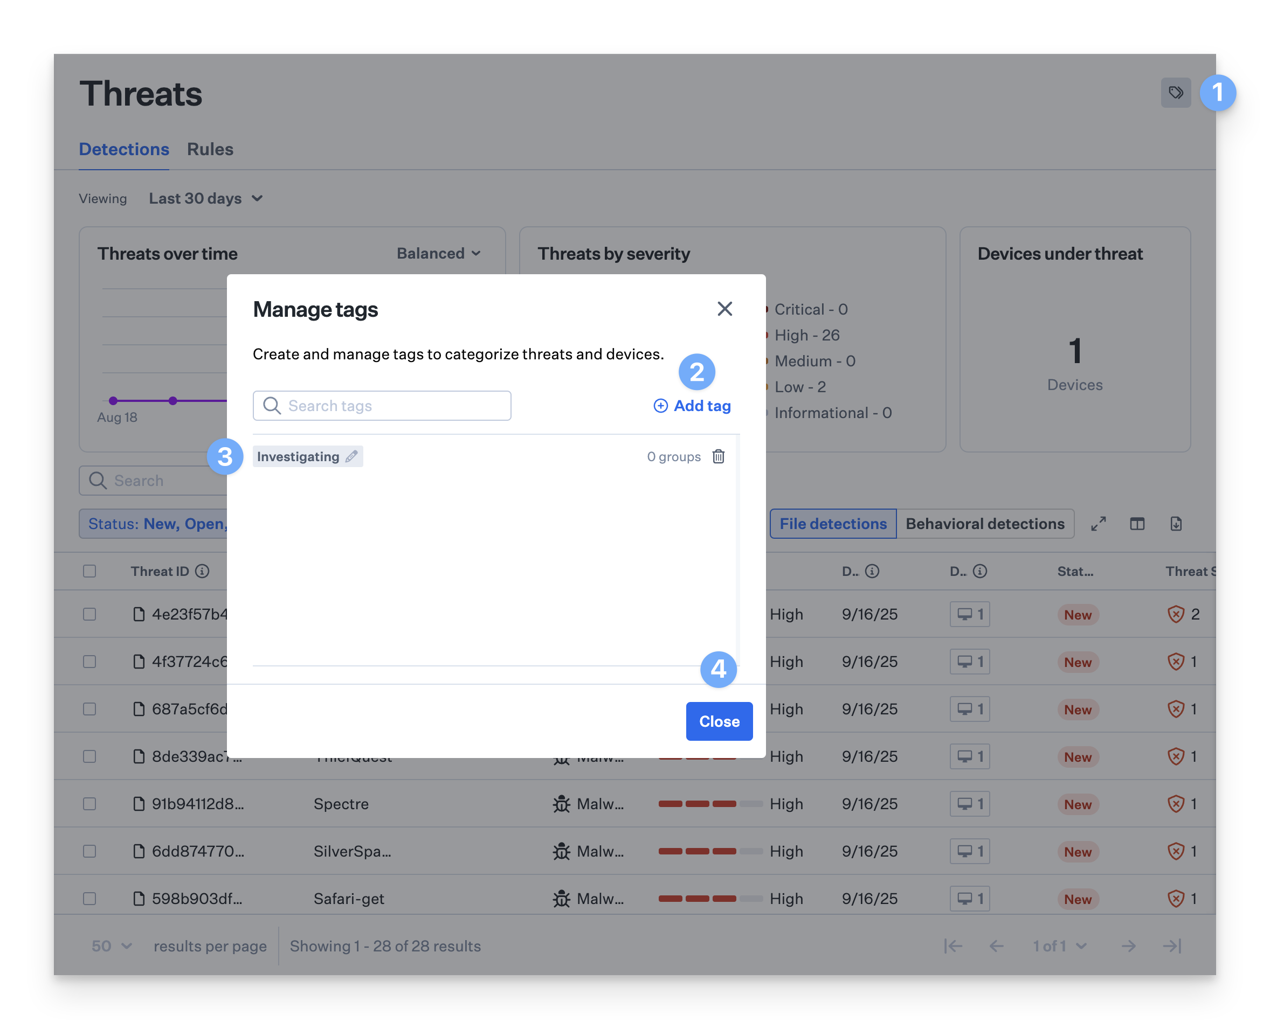Open the column layout icon

1137,524
